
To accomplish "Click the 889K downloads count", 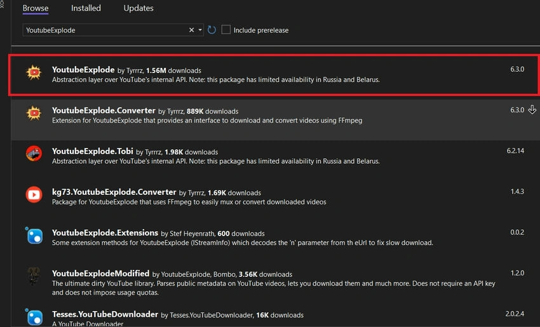I will click(x=212, y=111).
